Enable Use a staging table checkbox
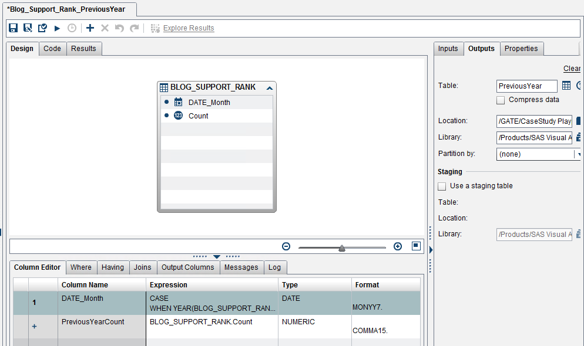 click(442, 186)
